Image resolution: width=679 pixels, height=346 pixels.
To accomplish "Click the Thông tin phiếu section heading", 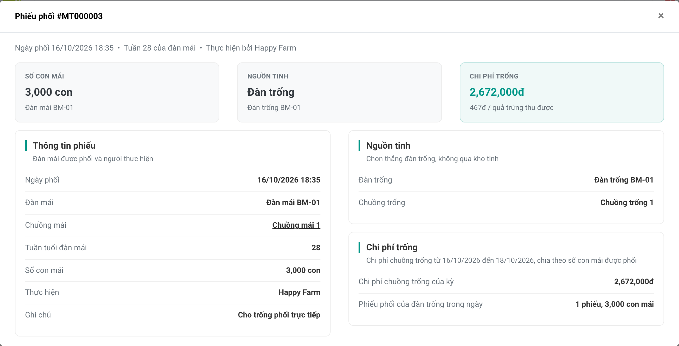I will point(64,146).
